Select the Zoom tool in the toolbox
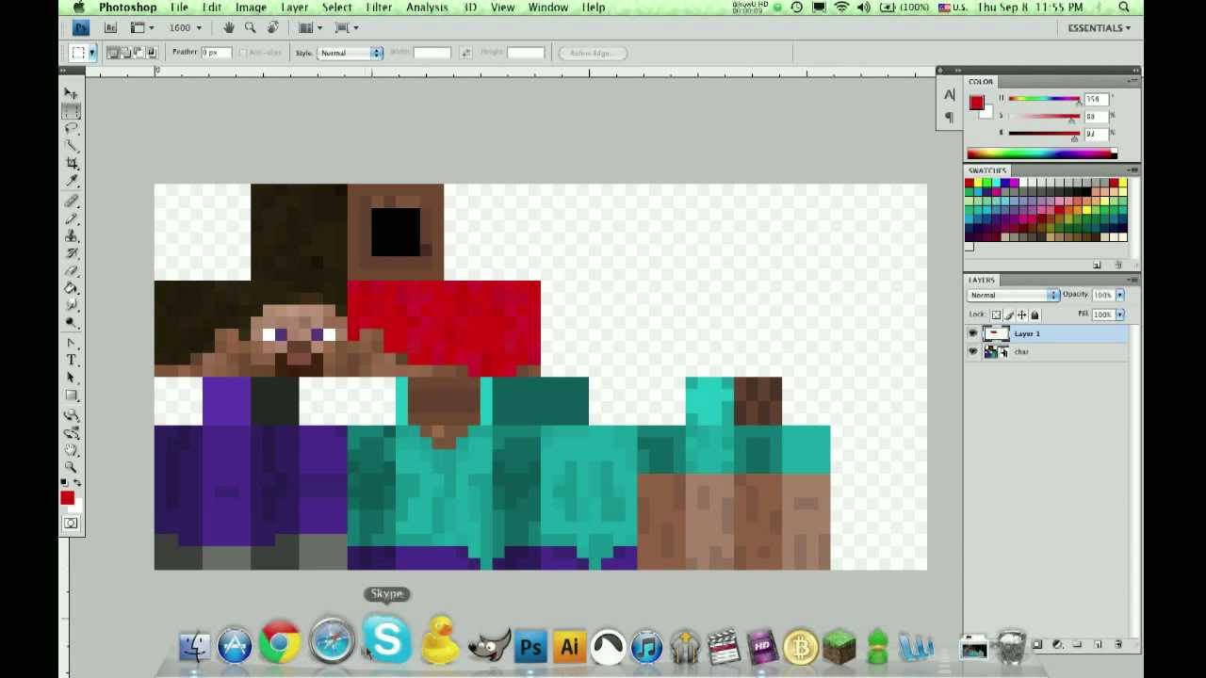The height and width of the screenshot is (678, 1206). pos(72,468)
